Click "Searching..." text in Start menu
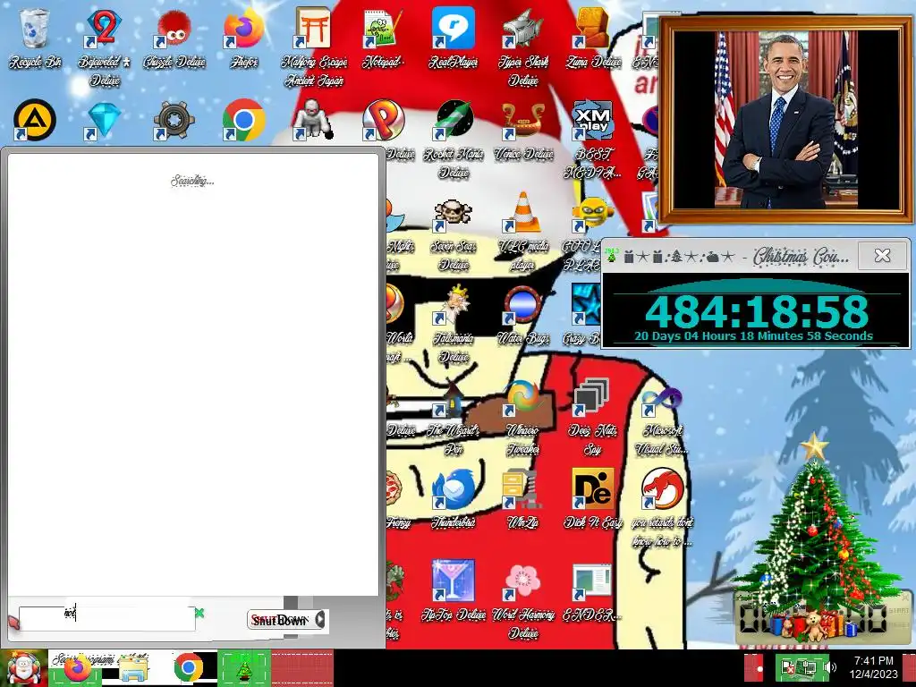This screenshot has width=916, height=687. coord(192,181)
